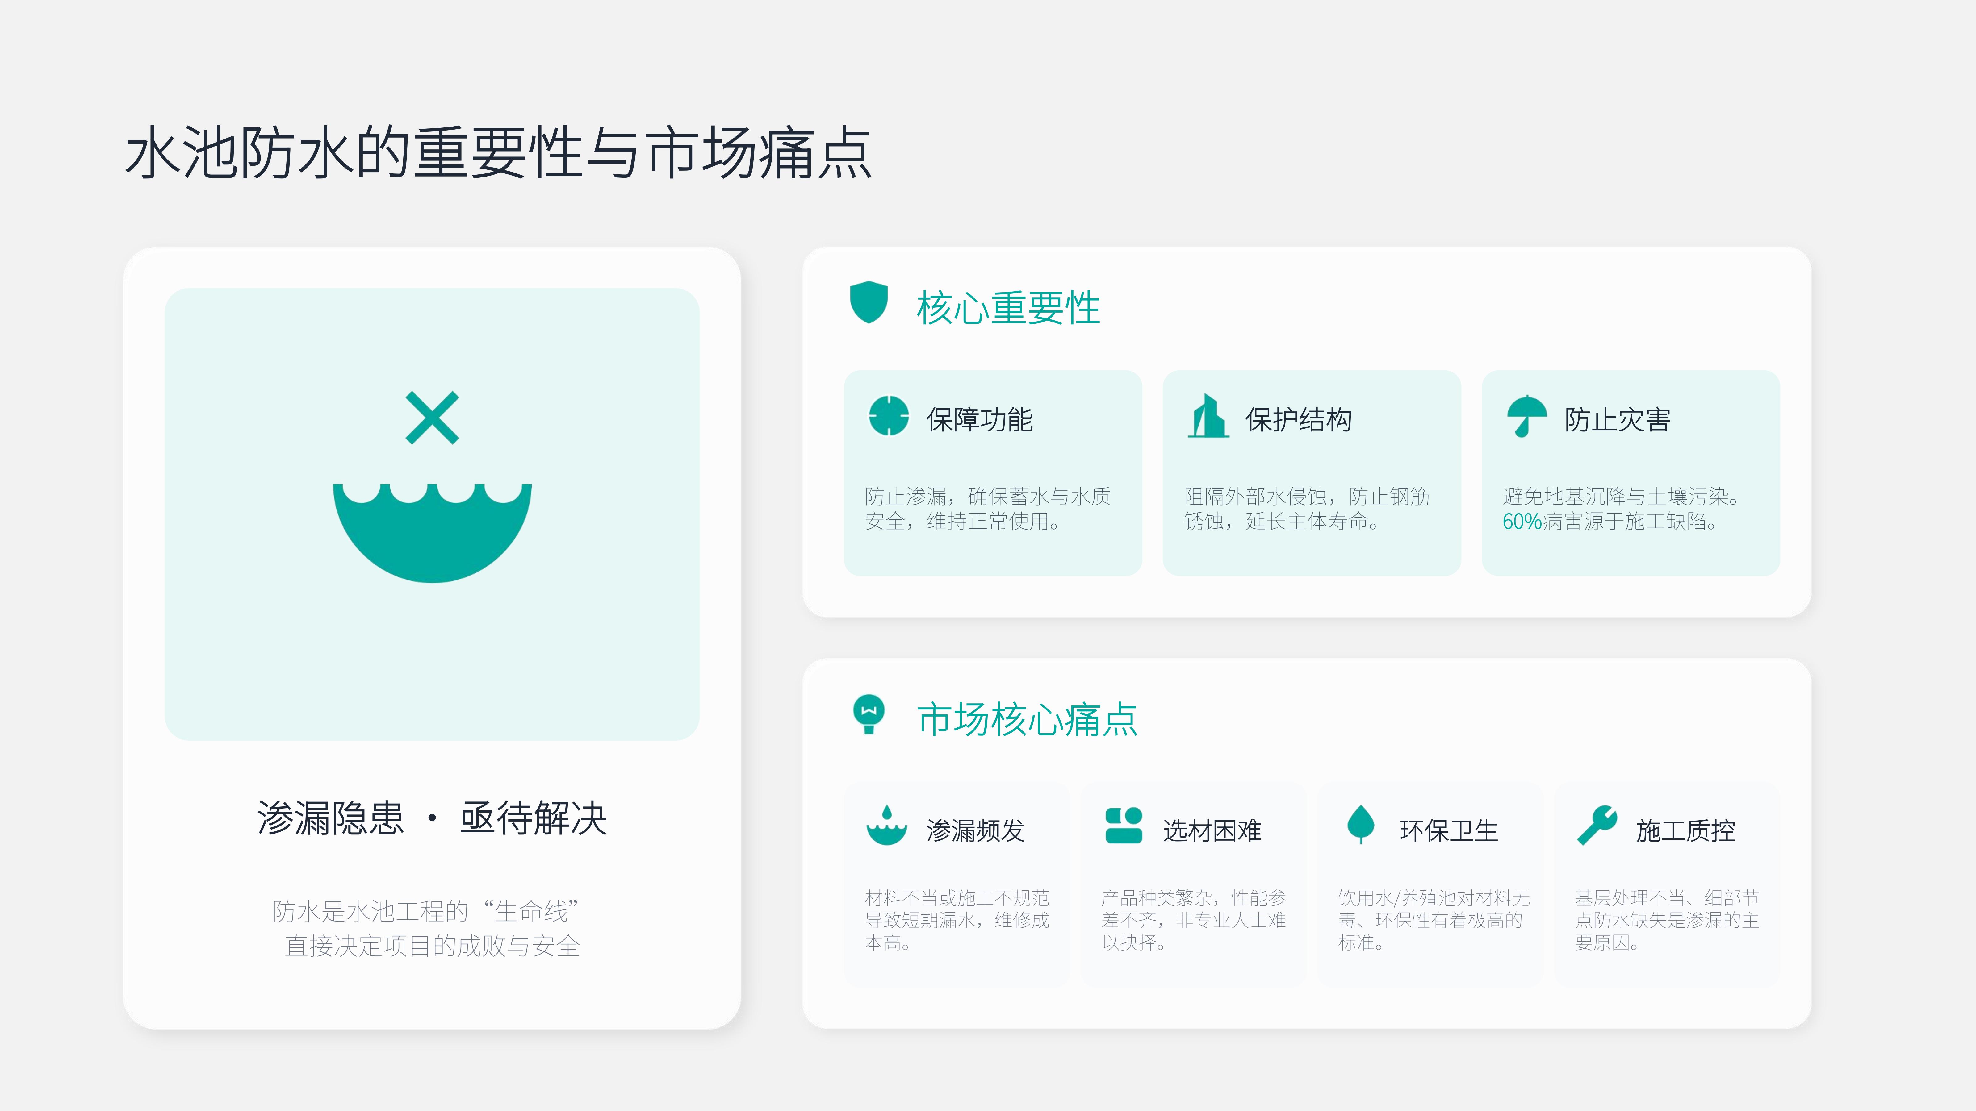This screenshot has height=1111, width=1976.
Task: Click the 保护结构 card title
Action: (x=1299, y=419)
